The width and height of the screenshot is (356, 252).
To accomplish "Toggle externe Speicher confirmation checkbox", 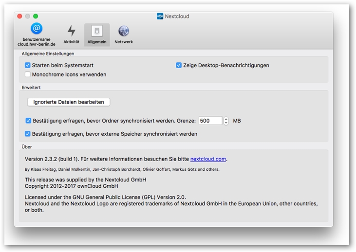I will (x=28, y=134).
